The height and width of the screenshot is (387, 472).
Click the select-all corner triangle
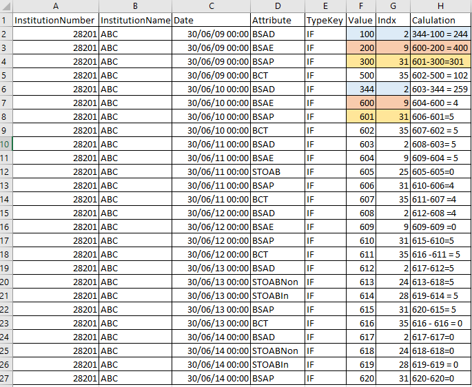tap(6, 6)
